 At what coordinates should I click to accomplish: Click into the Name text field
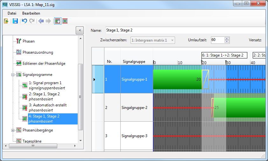185,30
